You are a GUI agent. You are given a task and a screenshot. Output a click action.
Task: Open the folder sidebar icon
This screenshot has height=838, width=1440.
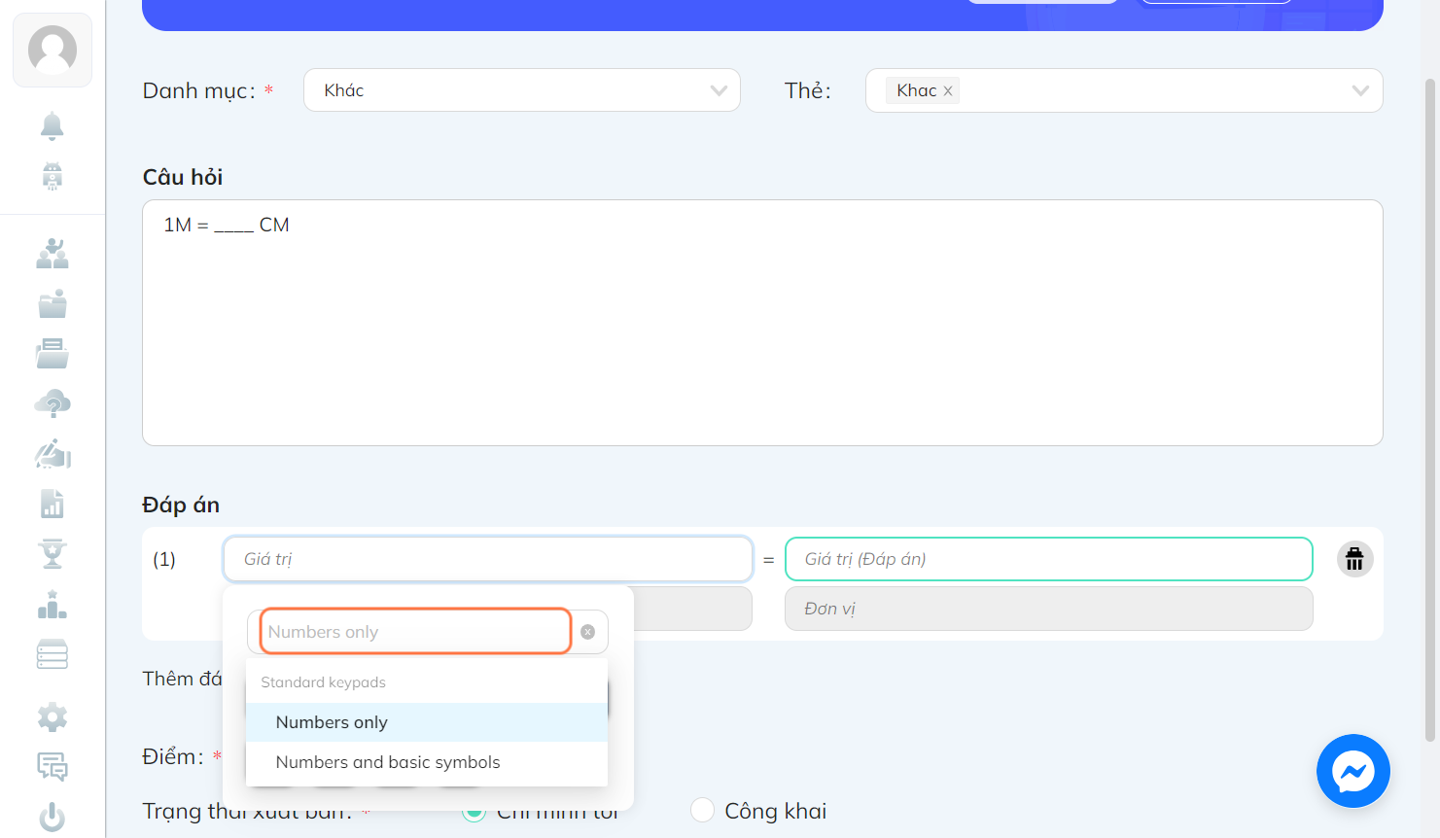click(x=53, y=303)
